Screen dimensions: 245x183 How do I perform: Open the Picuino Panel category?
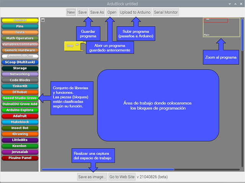[x=20, y=158]
